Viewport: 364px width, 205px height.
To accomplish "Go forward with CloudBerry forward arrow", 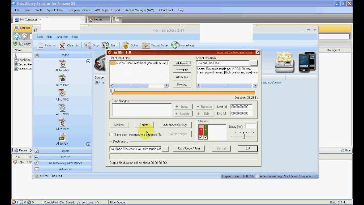I will pyautogui.click(x=24, y=36).
